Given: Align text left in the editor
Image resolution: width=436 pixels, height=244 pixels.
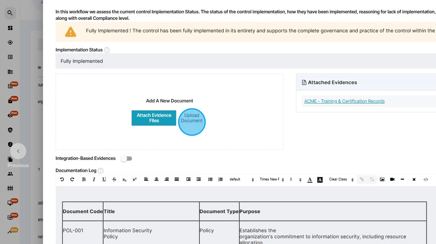Looking at the screenshot, I should pyautogui.click(x=146, y=179).
